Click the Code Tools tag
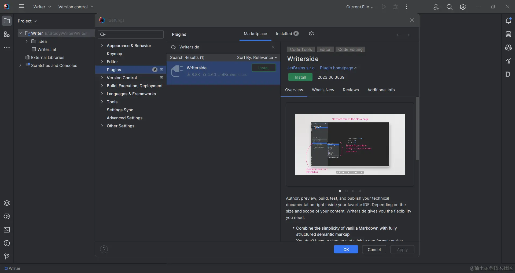This screenshot has width=515, height=273. pos(301,50)
